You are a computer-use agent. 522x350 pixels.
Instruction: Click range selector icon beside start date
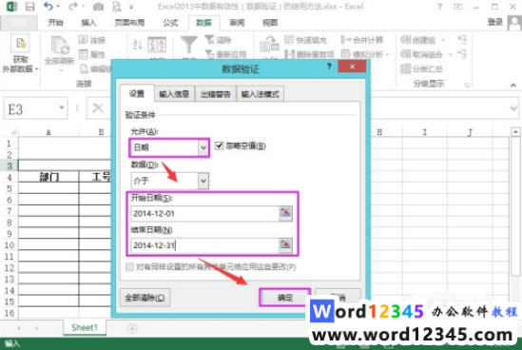[285, 213]
